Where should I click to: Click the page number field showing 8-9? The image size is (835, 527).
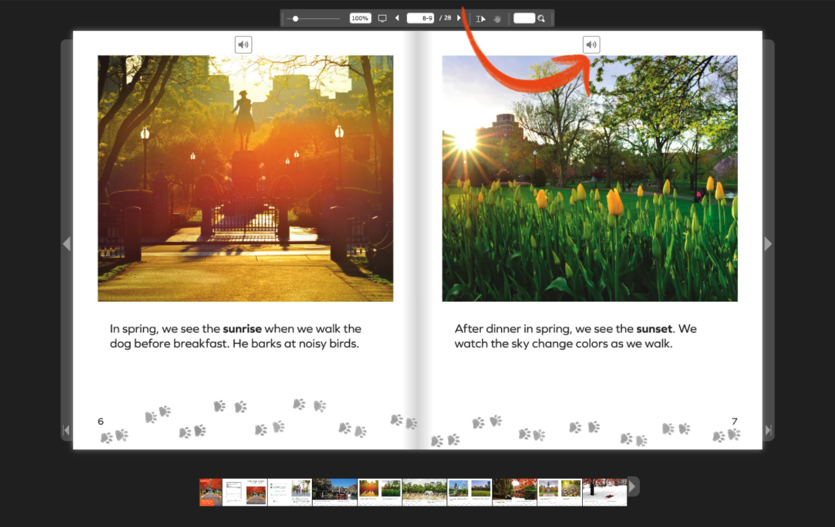pos(421,19)
